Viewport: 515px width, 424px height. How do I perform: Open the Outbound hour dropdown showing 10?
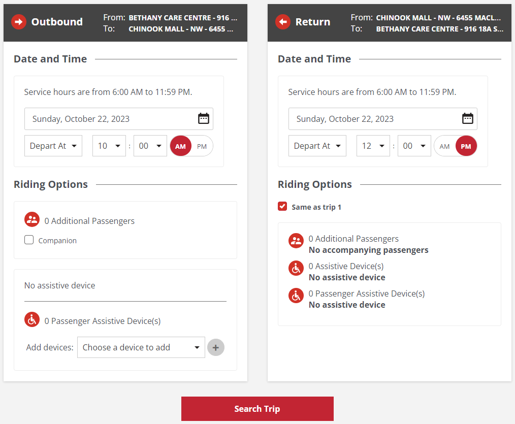coord(109,146)
